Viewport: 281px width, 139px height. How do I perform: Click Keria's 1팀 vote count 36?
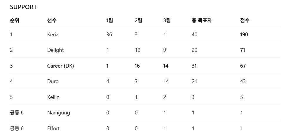109,35
